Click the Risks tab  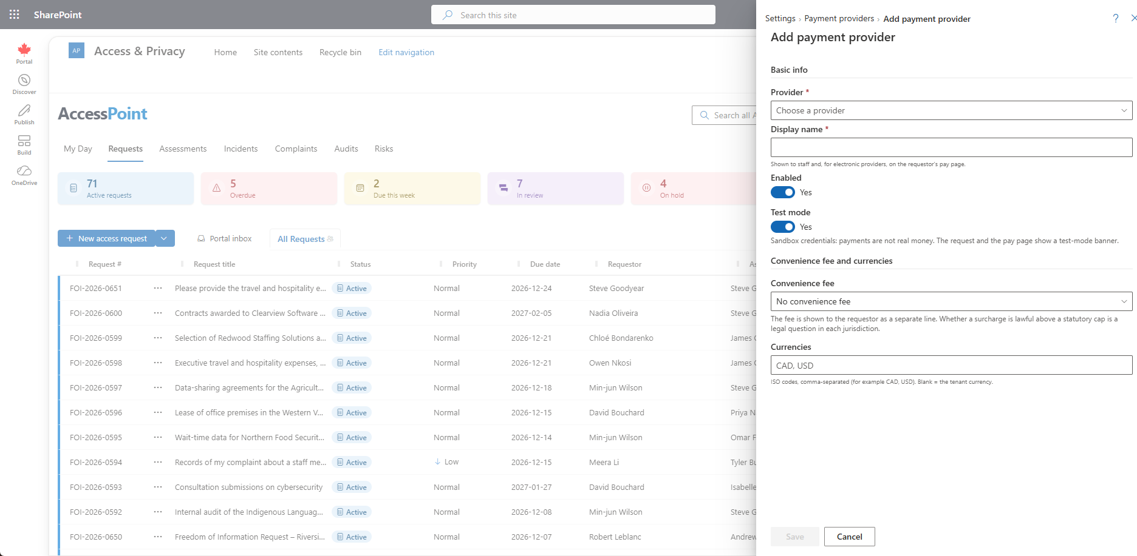pos(384,149)
